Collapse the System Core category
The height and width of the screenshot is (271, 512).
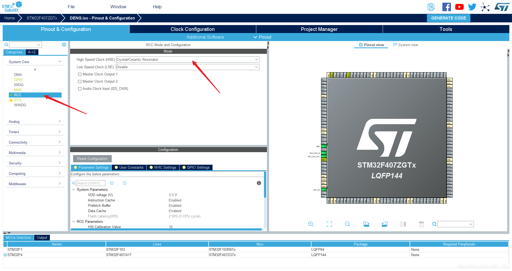click(x=60, y=62)
